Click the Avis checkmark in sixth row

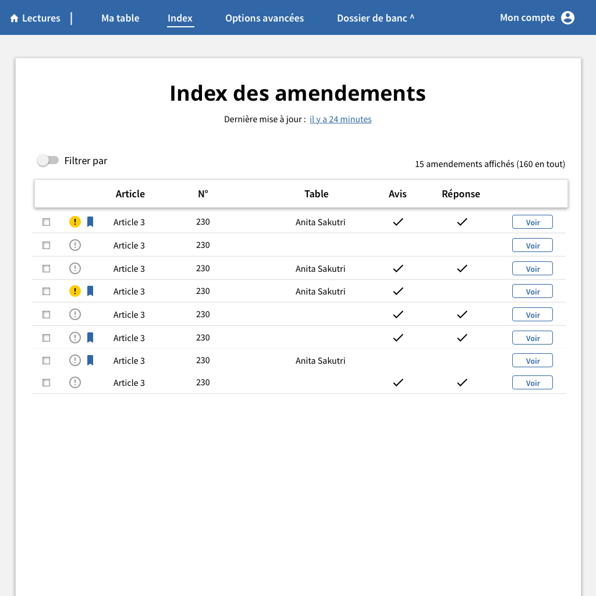point(398,338)
